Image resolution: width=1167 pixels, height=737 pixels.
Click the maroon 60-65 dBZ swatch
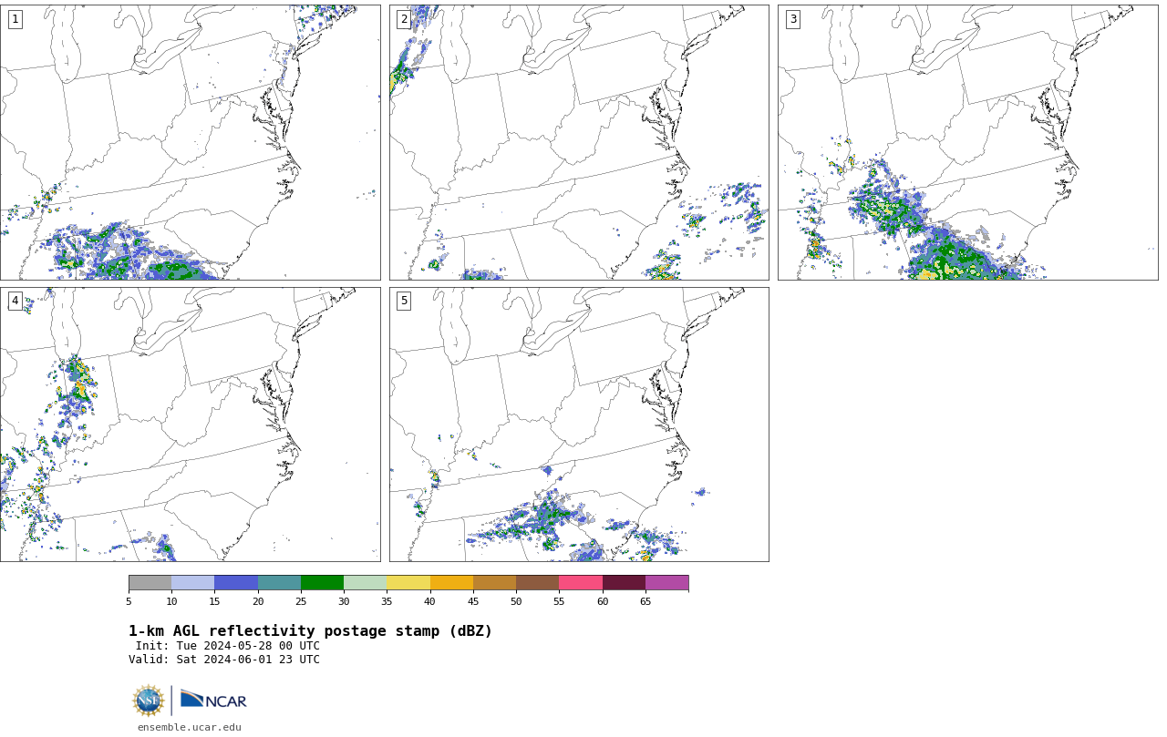pos(624,583)
